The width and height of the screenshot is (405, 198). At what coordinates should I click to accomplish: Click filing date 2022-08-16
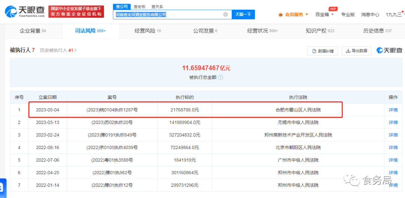click(48, 147)
